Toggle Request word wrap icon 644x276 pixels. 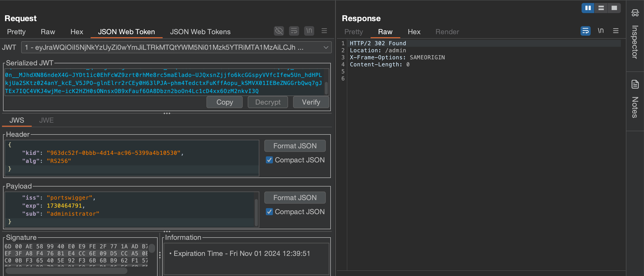[x=294, y=31]
